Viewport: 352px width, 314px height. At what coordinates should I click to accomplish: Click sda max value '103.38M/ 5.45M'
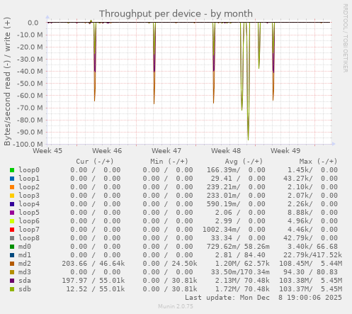(311, 281)
